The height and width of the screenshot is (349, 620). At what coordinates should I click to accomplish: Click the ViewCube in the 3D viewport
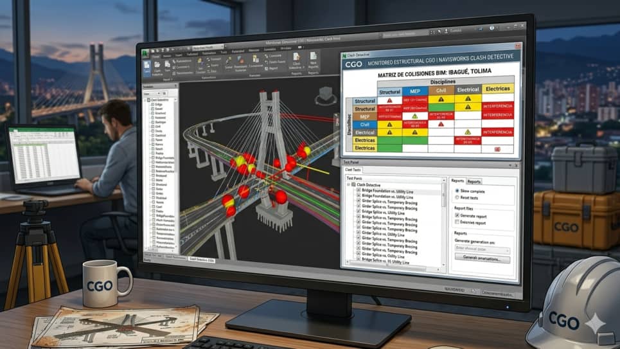coord(325,96)
